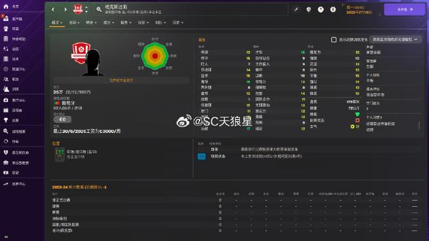Viewport: 429px width, 241px height.
Task: Open the Dynamics arrows icon in the sidebar
Action: pos(6,49)
